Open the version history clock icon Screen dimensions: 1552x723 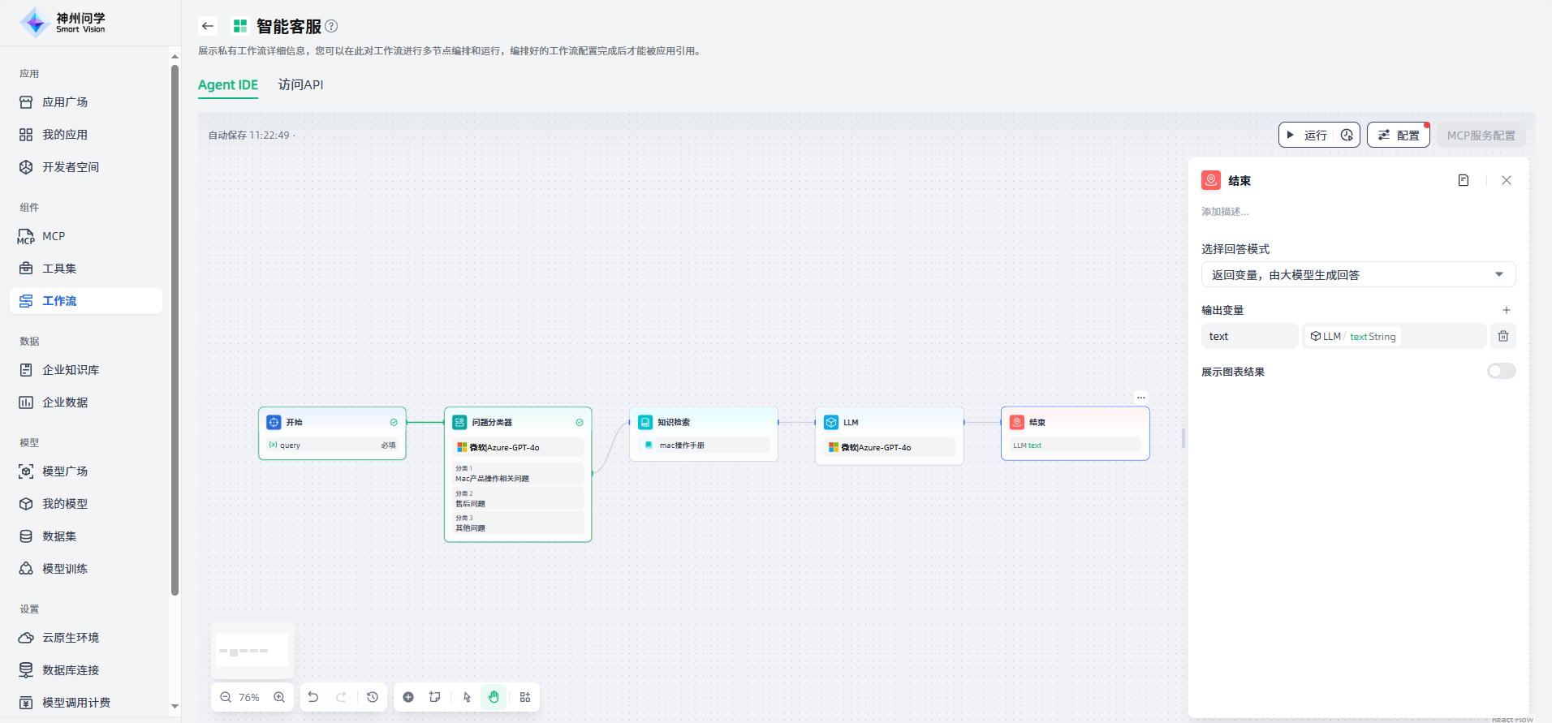373,697
